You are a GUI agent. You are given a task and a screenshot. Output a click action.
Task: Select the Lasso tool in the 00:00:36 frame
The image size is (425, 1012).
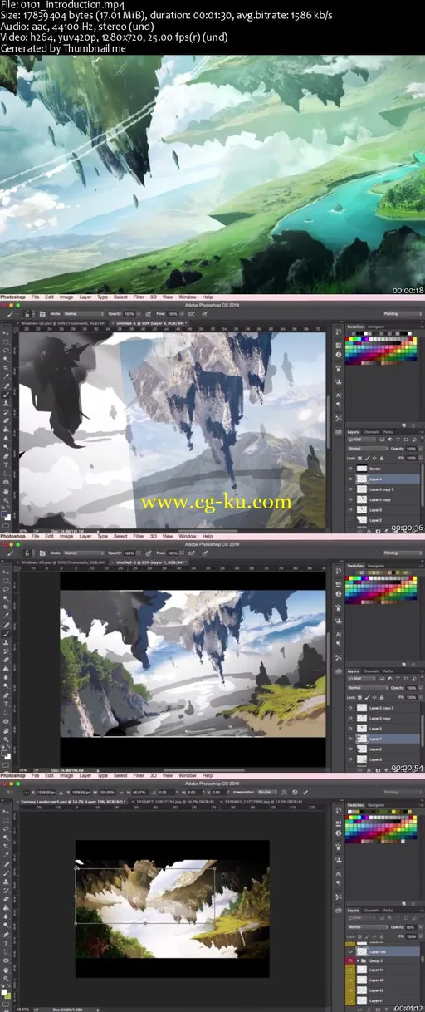[5, 351]
